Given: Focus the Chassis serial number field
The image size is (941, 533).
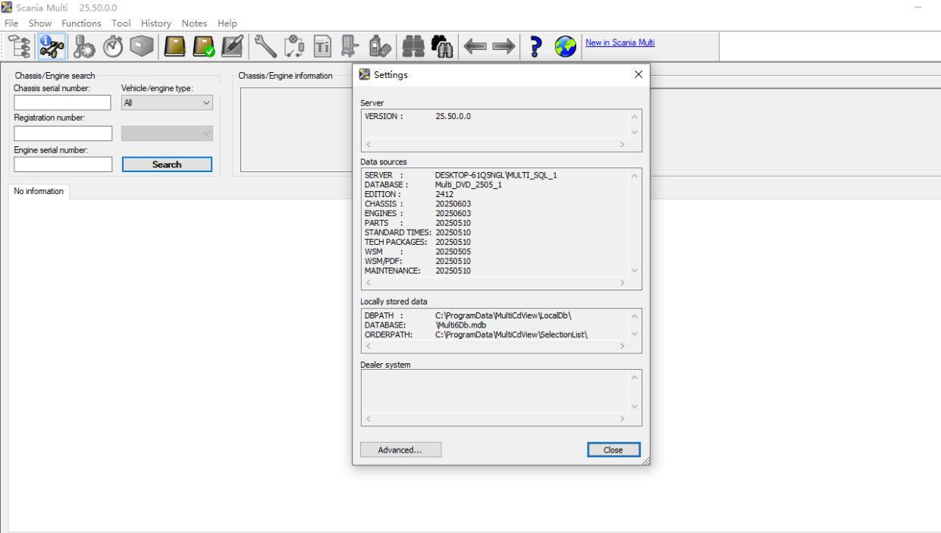Looking at the screenshot, I should pyautogui.click(x=62, y=102).
